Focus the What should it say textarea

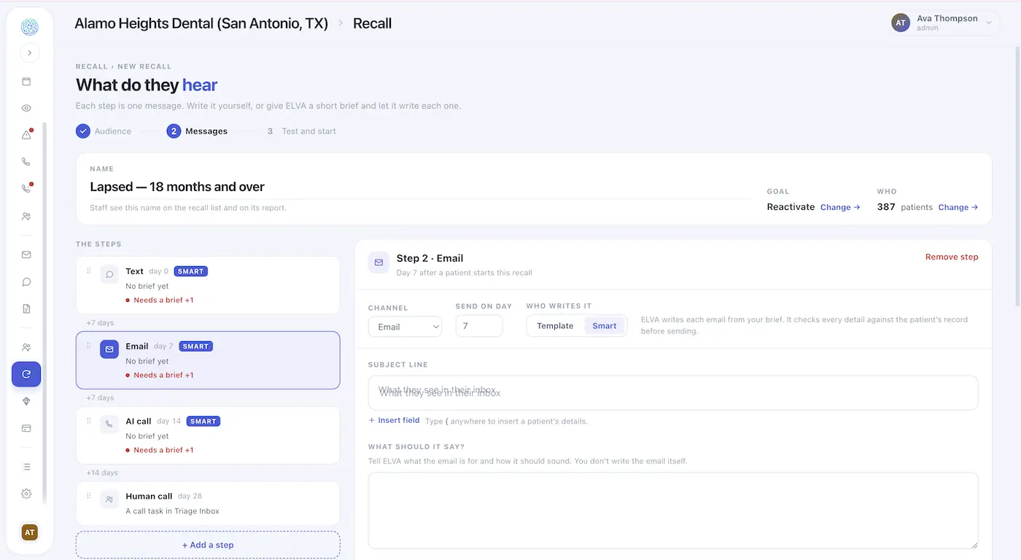(x=673, y=510)
